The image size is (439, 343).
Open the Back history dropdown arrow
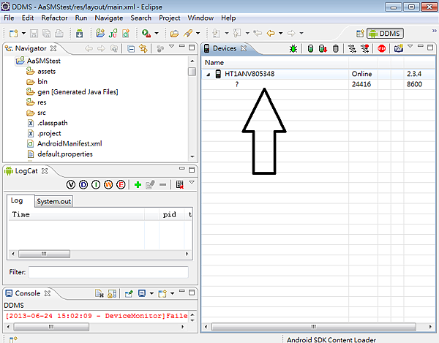[x=280, y=34]
